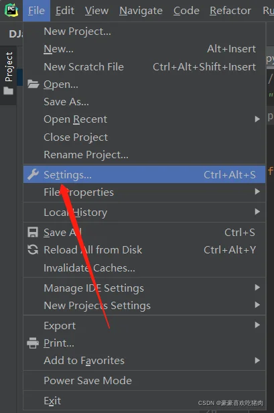Click the Reload All from Disk icon
Viewport: 274px width, 413px height.
click(x=33, y=249)
